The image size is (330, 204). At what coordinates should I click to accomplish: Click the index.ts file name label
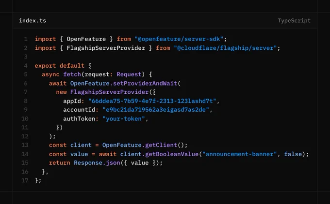(x=33, y=21)
